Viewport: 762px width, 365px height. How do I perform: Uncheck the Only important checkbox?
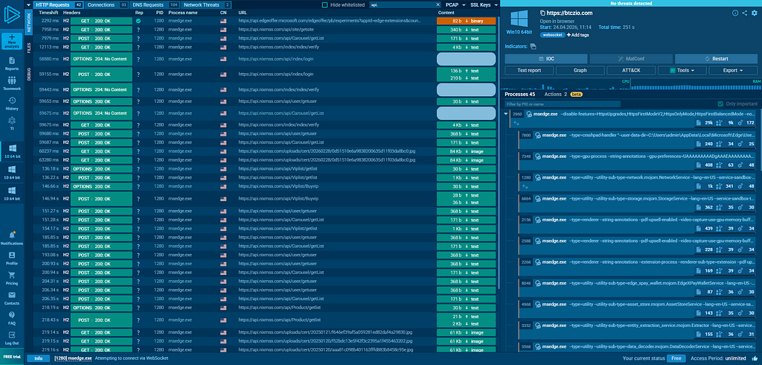pyautogui.click(x=720, y=104)
